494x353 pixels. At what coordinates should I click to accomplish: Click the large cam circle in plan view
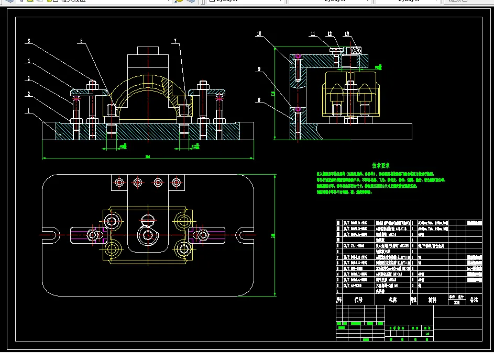pos(147,234)
